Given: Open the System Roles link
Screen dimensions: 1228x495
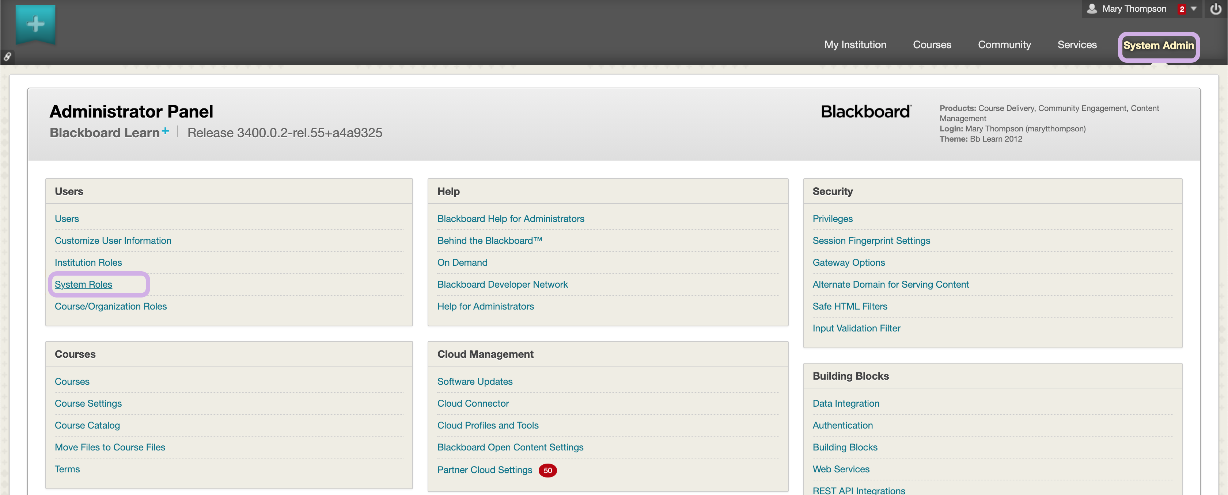Looking at the screenshot, I should click(x=83, y=284).
